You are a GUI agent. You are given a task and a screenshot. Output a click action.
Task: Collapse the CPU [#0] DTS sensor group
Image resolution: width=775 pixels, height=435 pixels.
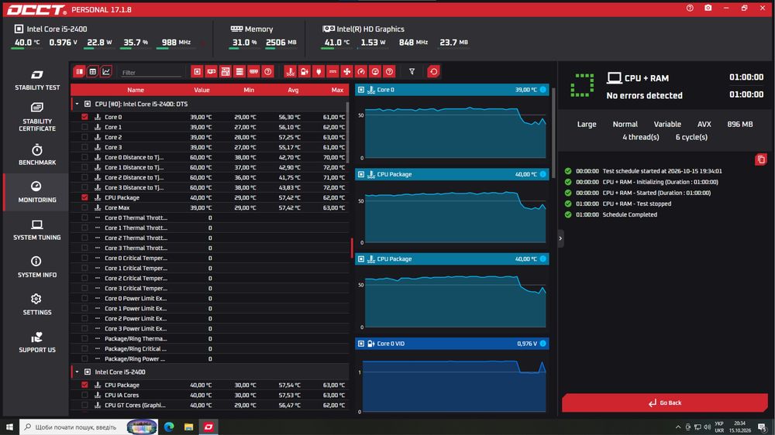click(77, 104)
